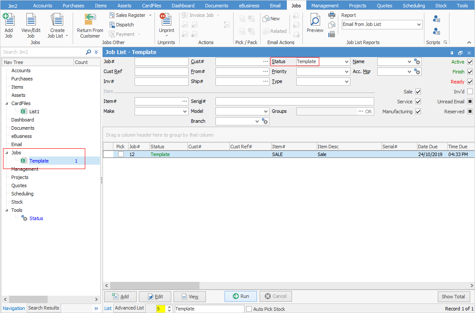Click the Show Total button

click(453, 297)
